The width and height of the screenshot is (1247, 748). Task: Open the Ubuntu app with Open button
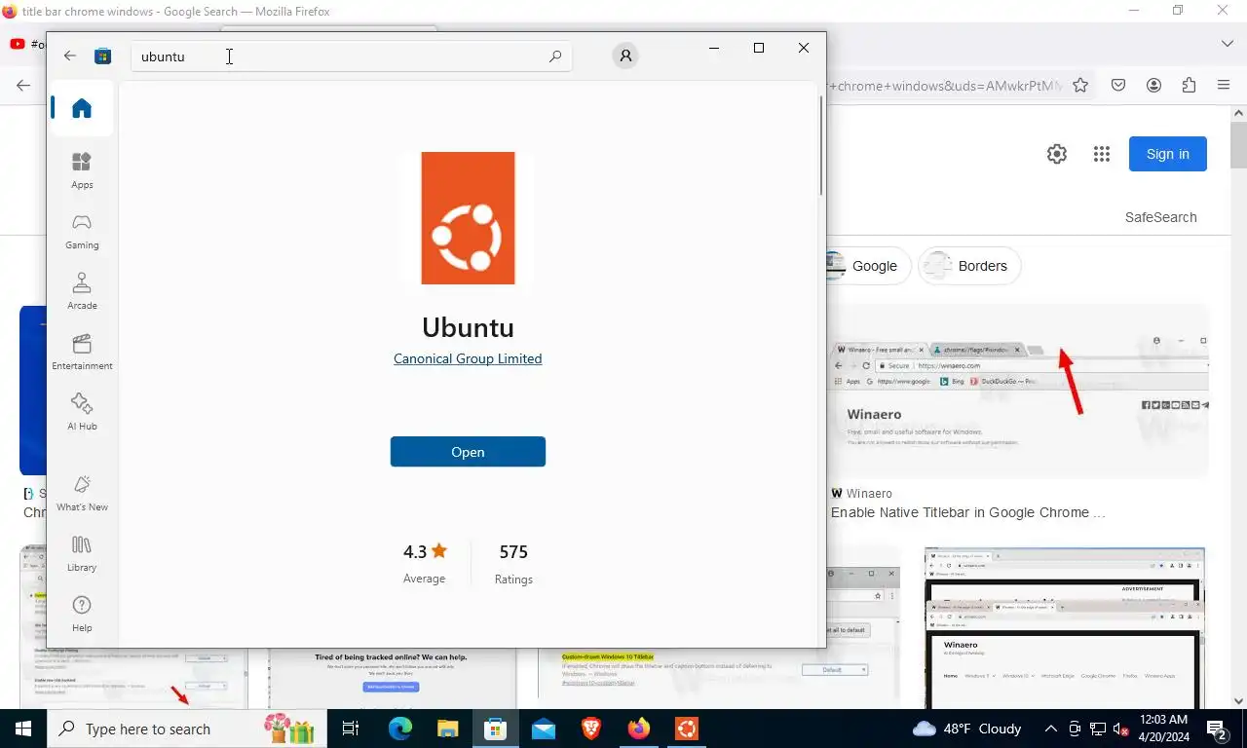468,452
